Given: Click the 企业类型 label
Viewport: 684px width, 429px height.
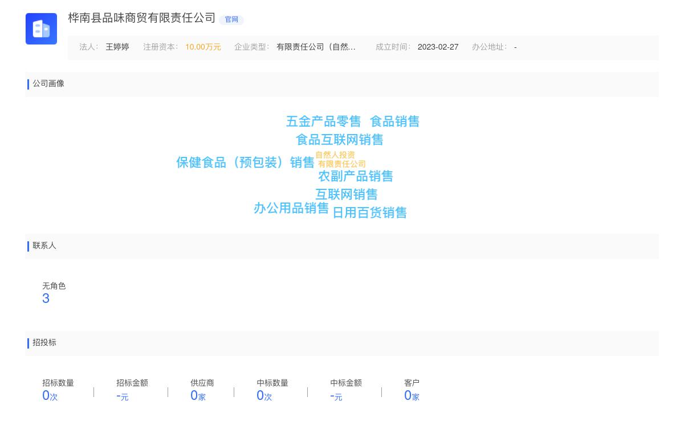Looking at the screenshot, I should [x=251, y=47].
